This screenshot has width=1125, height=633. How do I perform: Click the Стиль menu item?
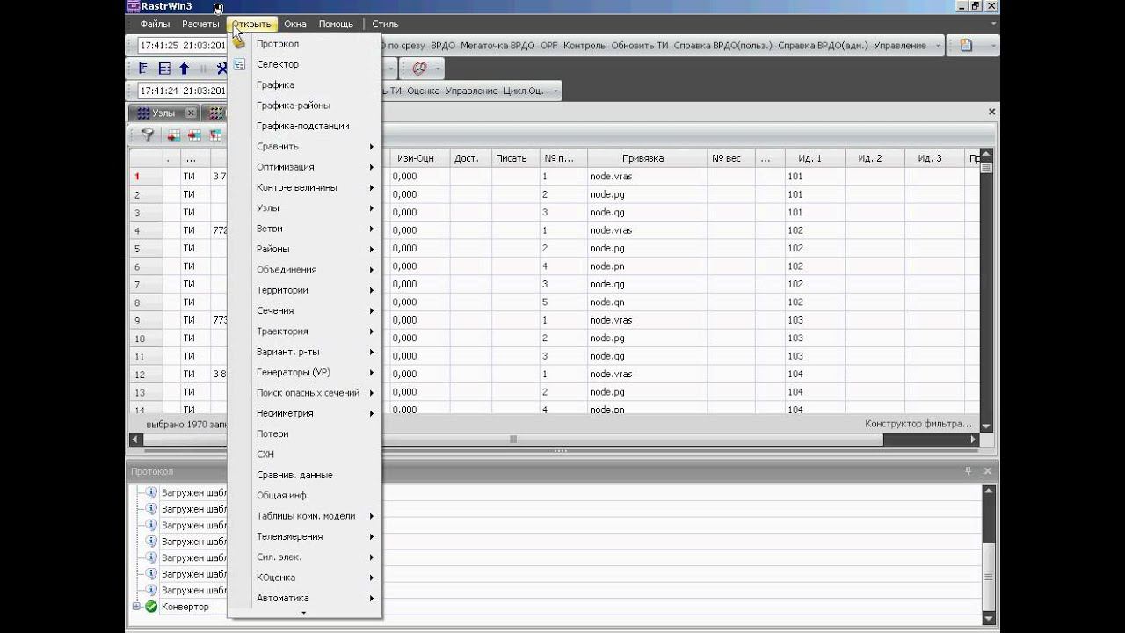385,24
